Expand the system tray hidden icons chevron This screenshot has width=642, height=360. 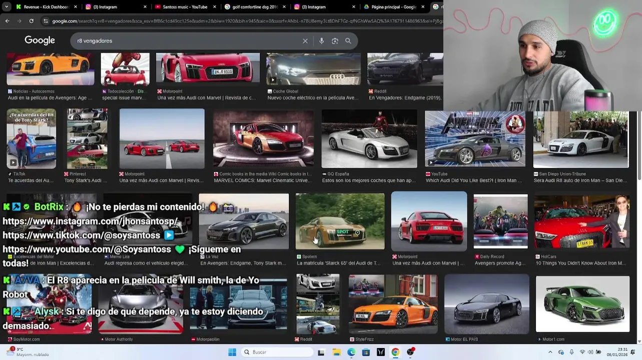point(550,352)
